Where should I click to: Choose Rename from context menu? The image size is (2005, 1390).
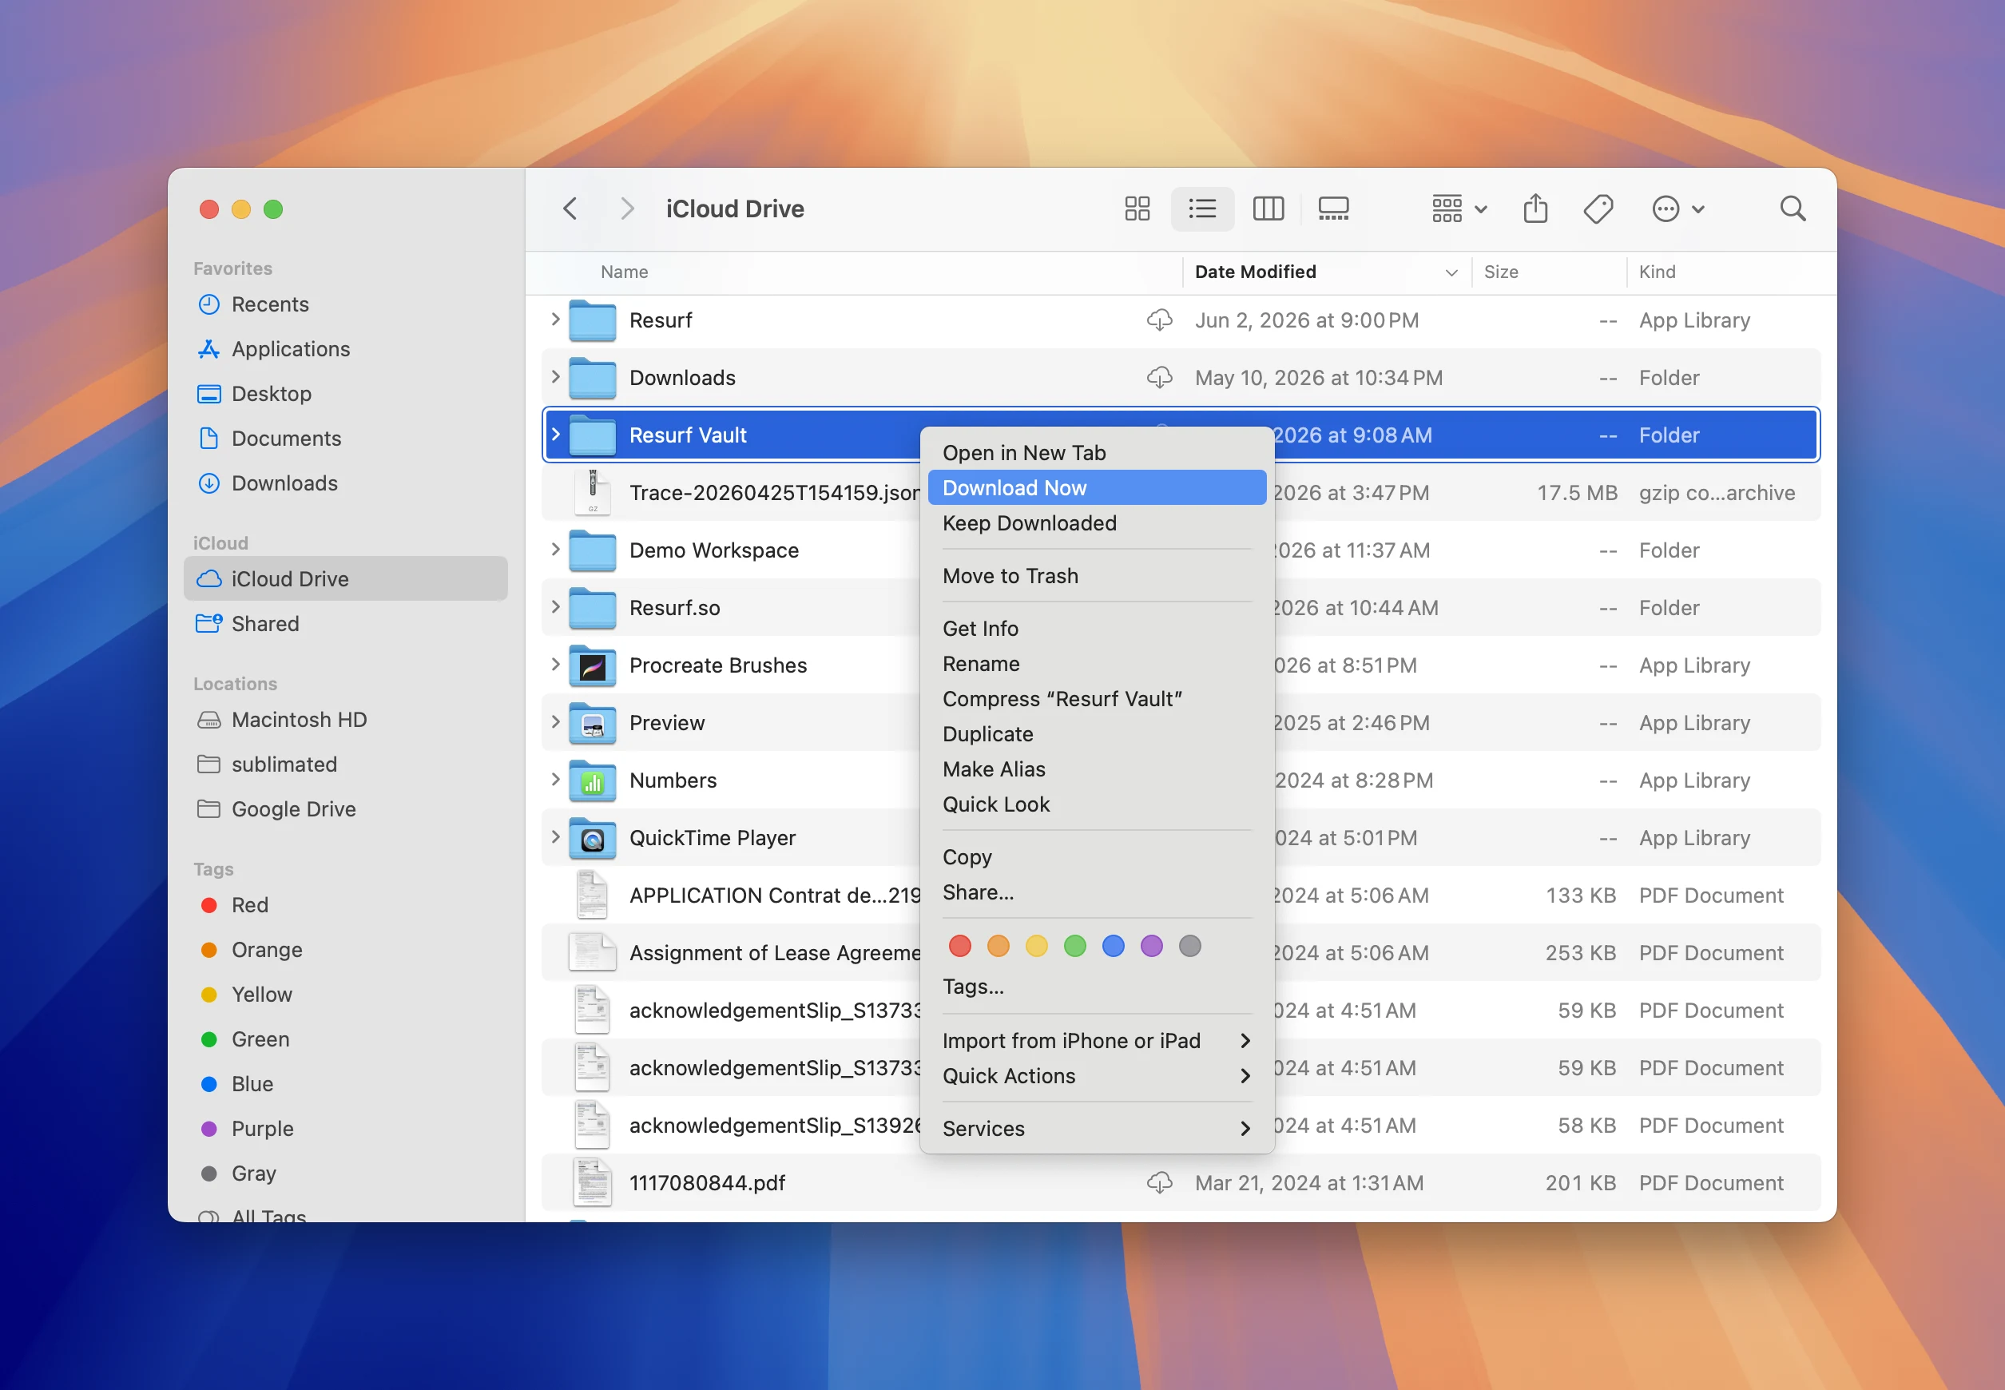(1098, 664)
